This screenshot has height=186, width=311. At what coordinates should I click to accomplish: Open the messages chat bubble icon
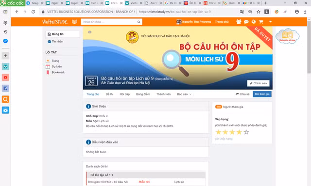(x=246, y=22)
